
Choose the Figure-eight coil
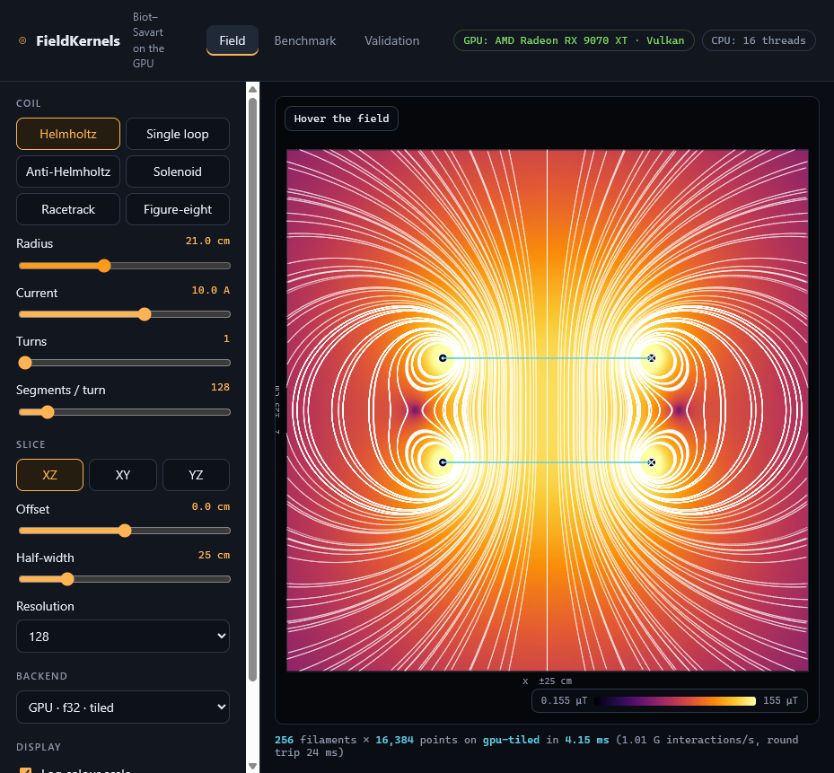(x=178, y=209)
